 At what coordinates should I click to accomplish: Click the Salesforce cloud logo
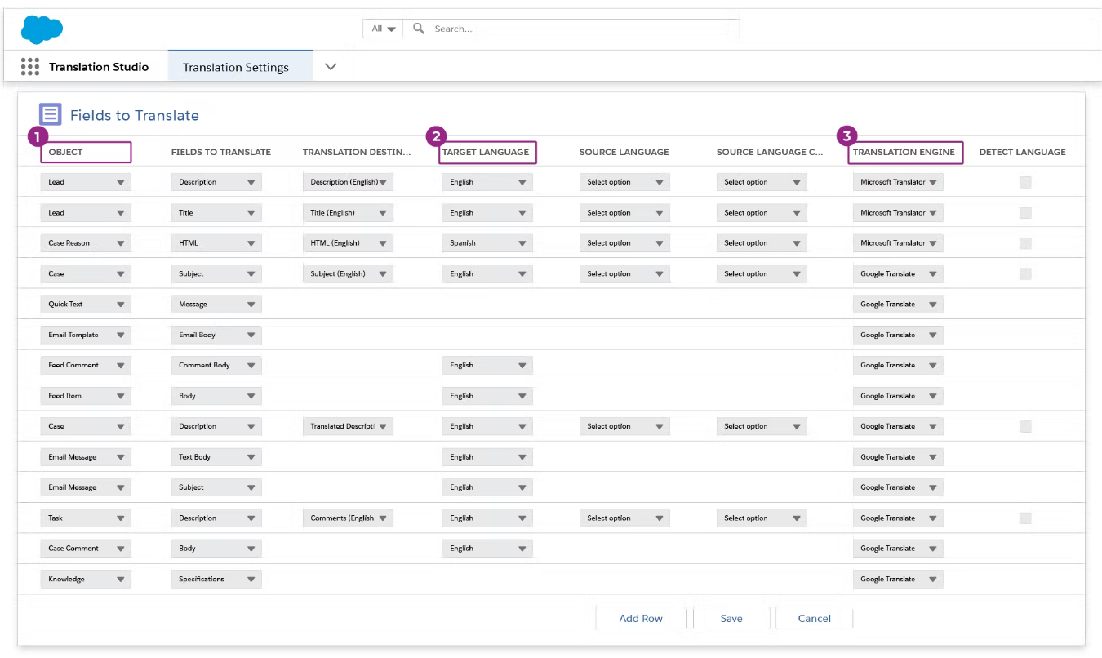tap(42, 29)
